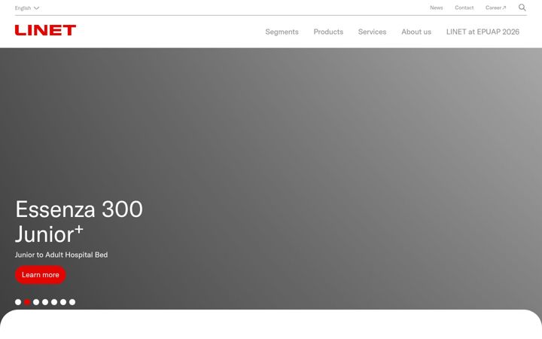Image resolution: width=542 pixels, height=339 pixels.
Task: Open the About us menu
Action: point(416,32)
